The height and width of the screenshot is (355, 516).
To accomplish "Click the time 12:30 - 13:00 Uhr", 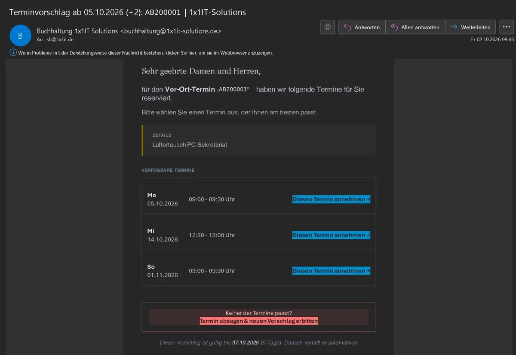I will [x=212, y=235].
